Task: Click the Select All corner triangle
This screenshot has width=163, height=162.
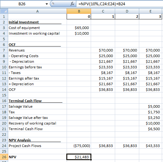Action: click(x=4, y=11)
